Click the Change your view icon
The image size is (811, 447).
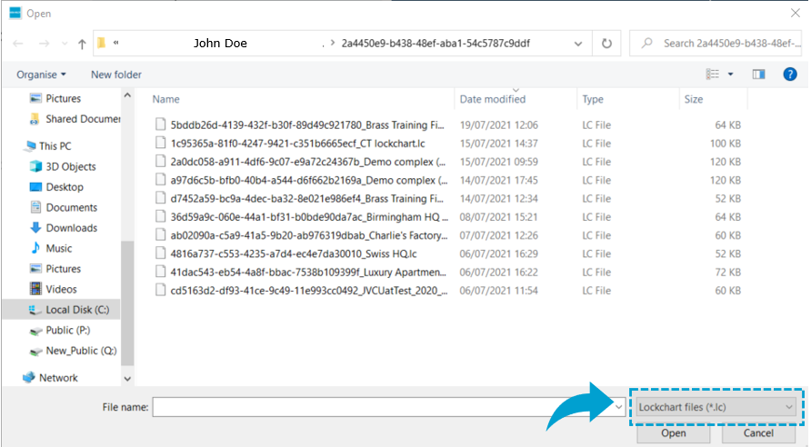point(714,74)
